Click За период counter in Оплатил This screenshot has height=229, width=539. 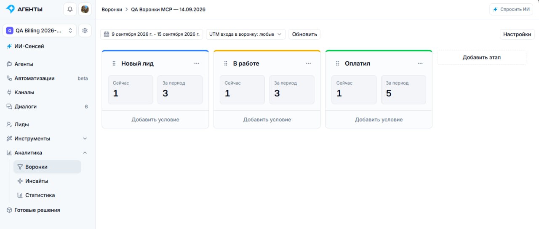[403, 90]
